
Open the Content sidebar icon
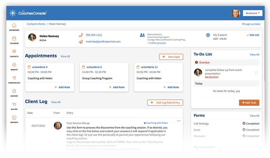14,91
